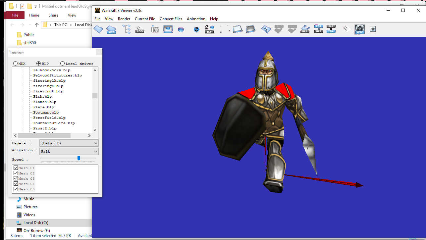Click the LOG toolbar icon
This screenshot has width=426, height=240.
click(x=140, y=29)
